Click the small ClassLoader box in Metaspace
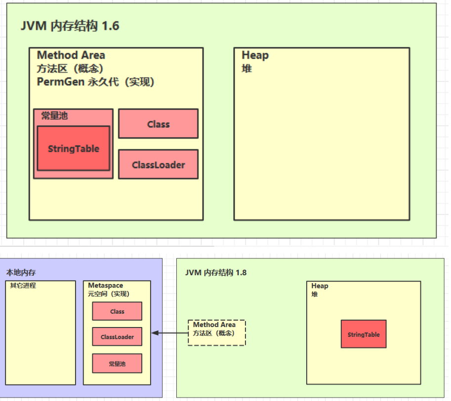 (117, 337)
